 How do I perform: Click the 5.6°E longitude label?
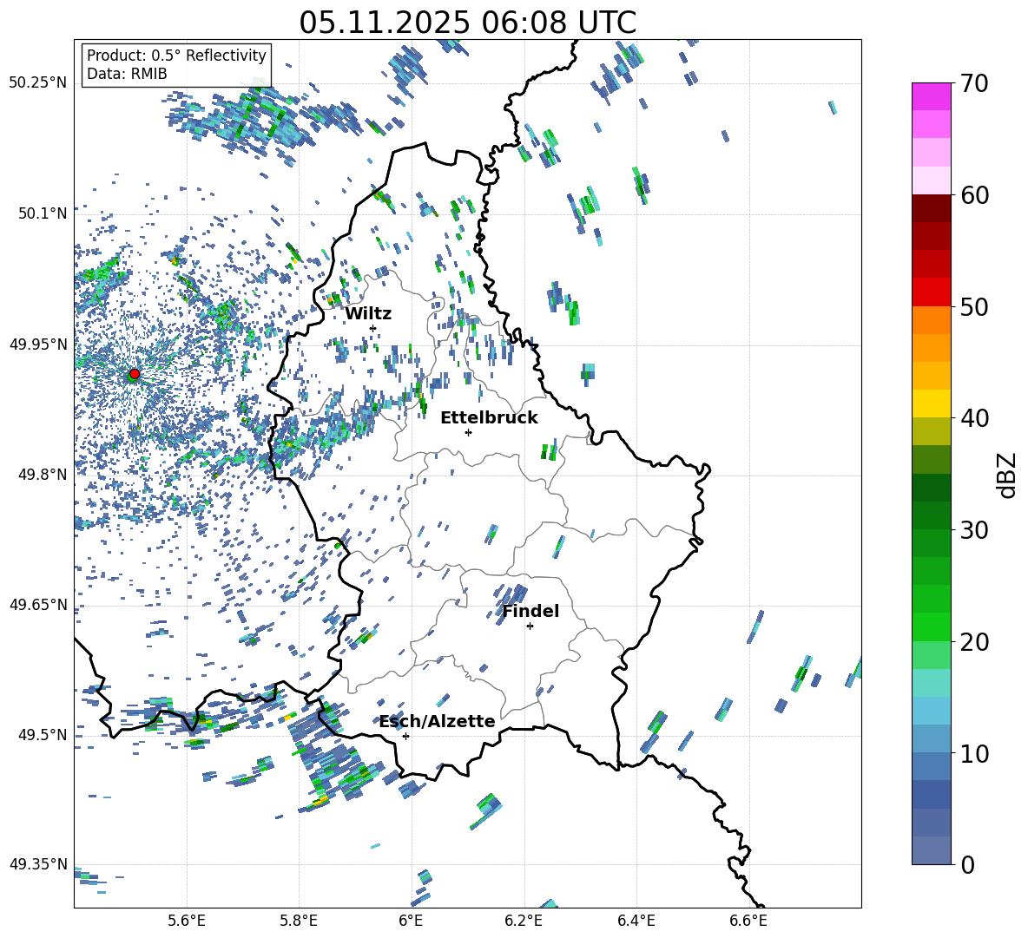(187, 921)
